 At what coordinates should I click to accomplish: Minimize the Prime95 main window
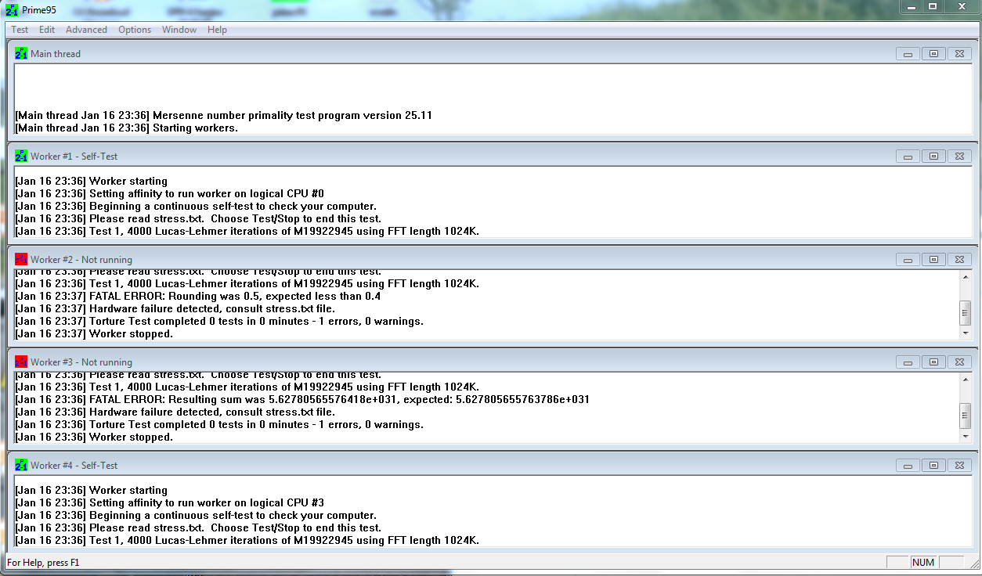(x=911, y=6)
